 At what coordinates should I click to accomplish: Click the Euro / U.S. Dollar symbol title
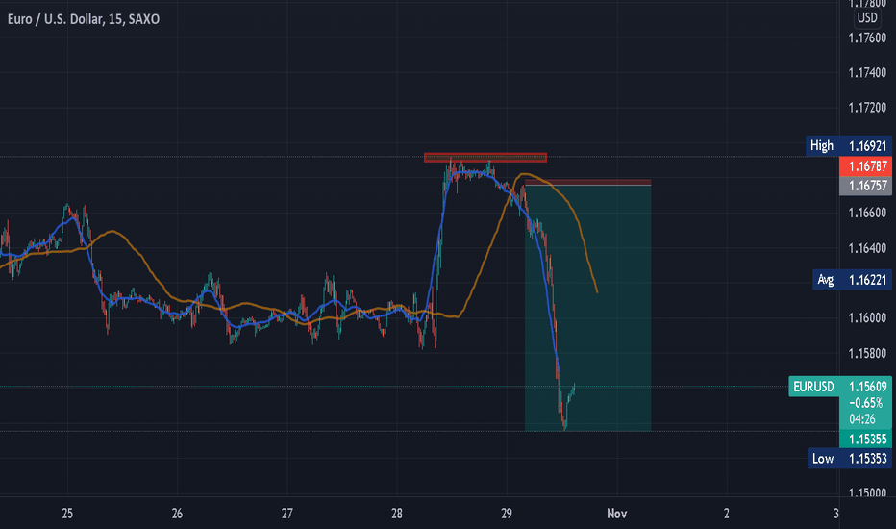coord(84,19)
